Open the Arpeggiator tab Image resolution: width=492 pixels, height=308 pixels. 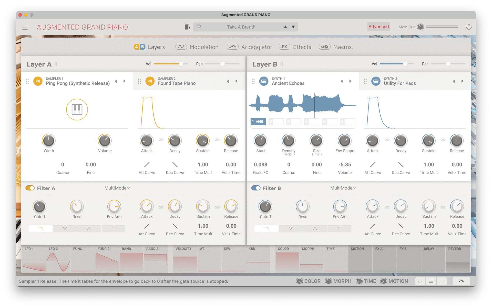tap(250, 47)
